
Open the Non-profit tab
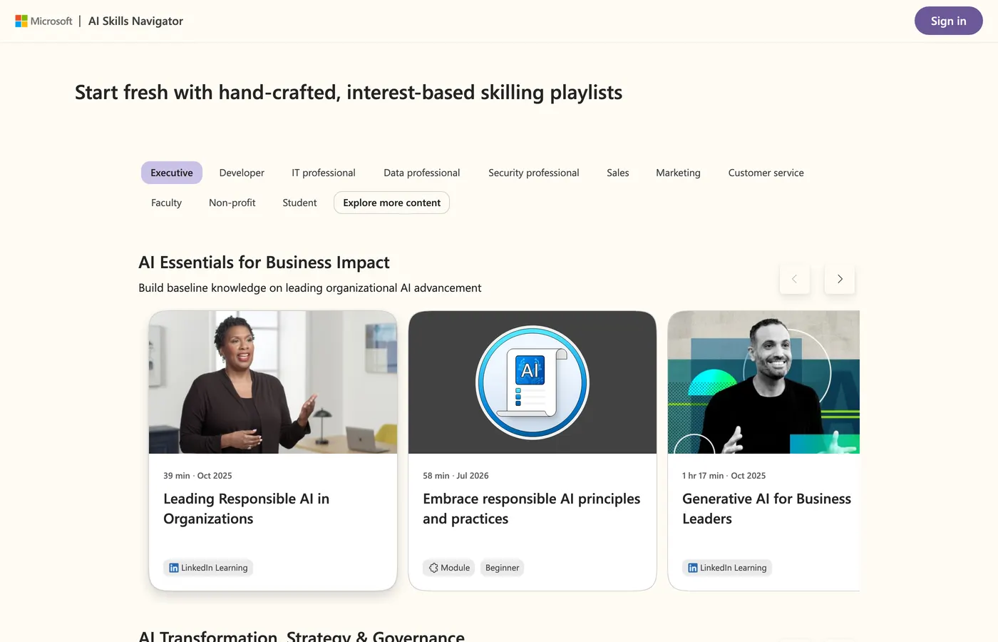pos(232,203)
